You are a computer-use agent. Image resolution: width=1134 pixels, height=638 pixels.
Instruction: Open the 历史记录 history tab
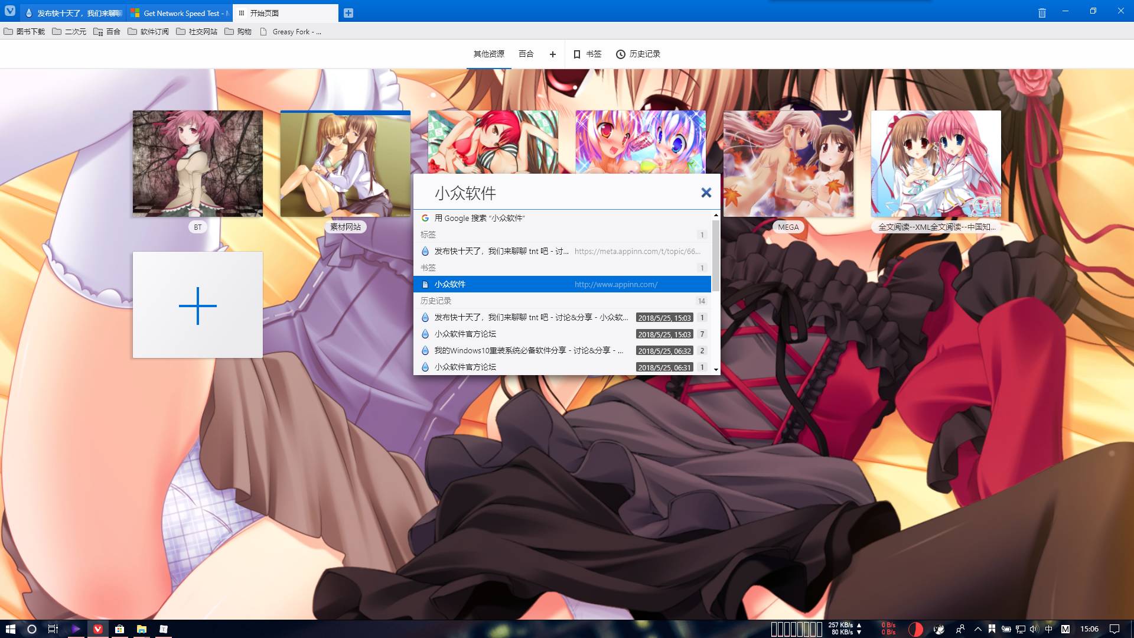click(x=638, y=54)
